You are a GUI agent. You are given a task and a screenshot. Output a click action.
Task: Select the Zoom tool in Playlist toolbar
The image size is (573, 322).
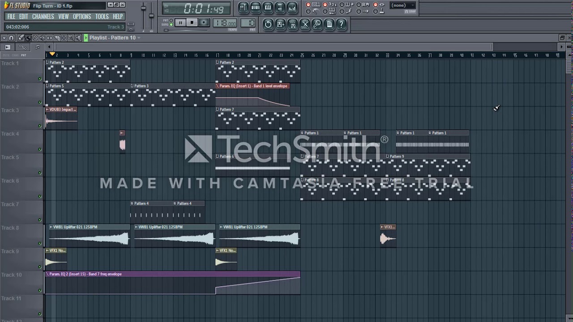tap(71, 38)
